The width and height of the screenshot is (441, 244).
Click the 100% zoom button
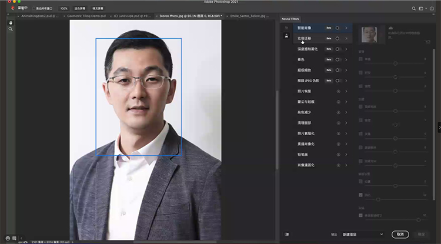pyautogui.click(x=64, y=8)
